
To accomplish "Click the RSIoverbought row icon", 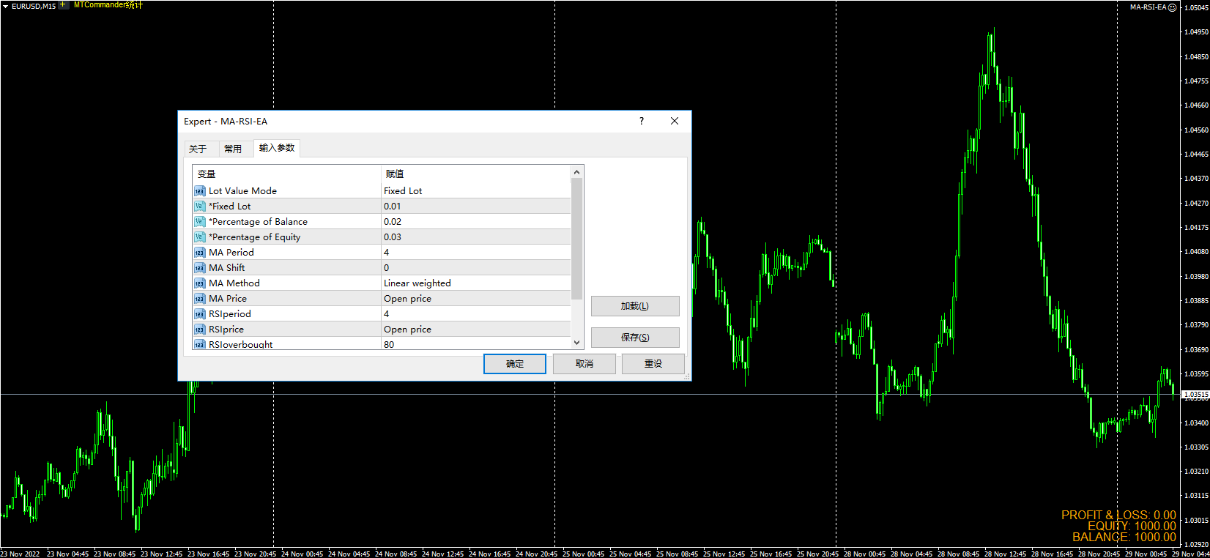I will click(x=199, y=344).
